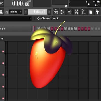Open the plugin picker plug icon
This screenshot has height=101, width=101.
click(x=97, y=12)
